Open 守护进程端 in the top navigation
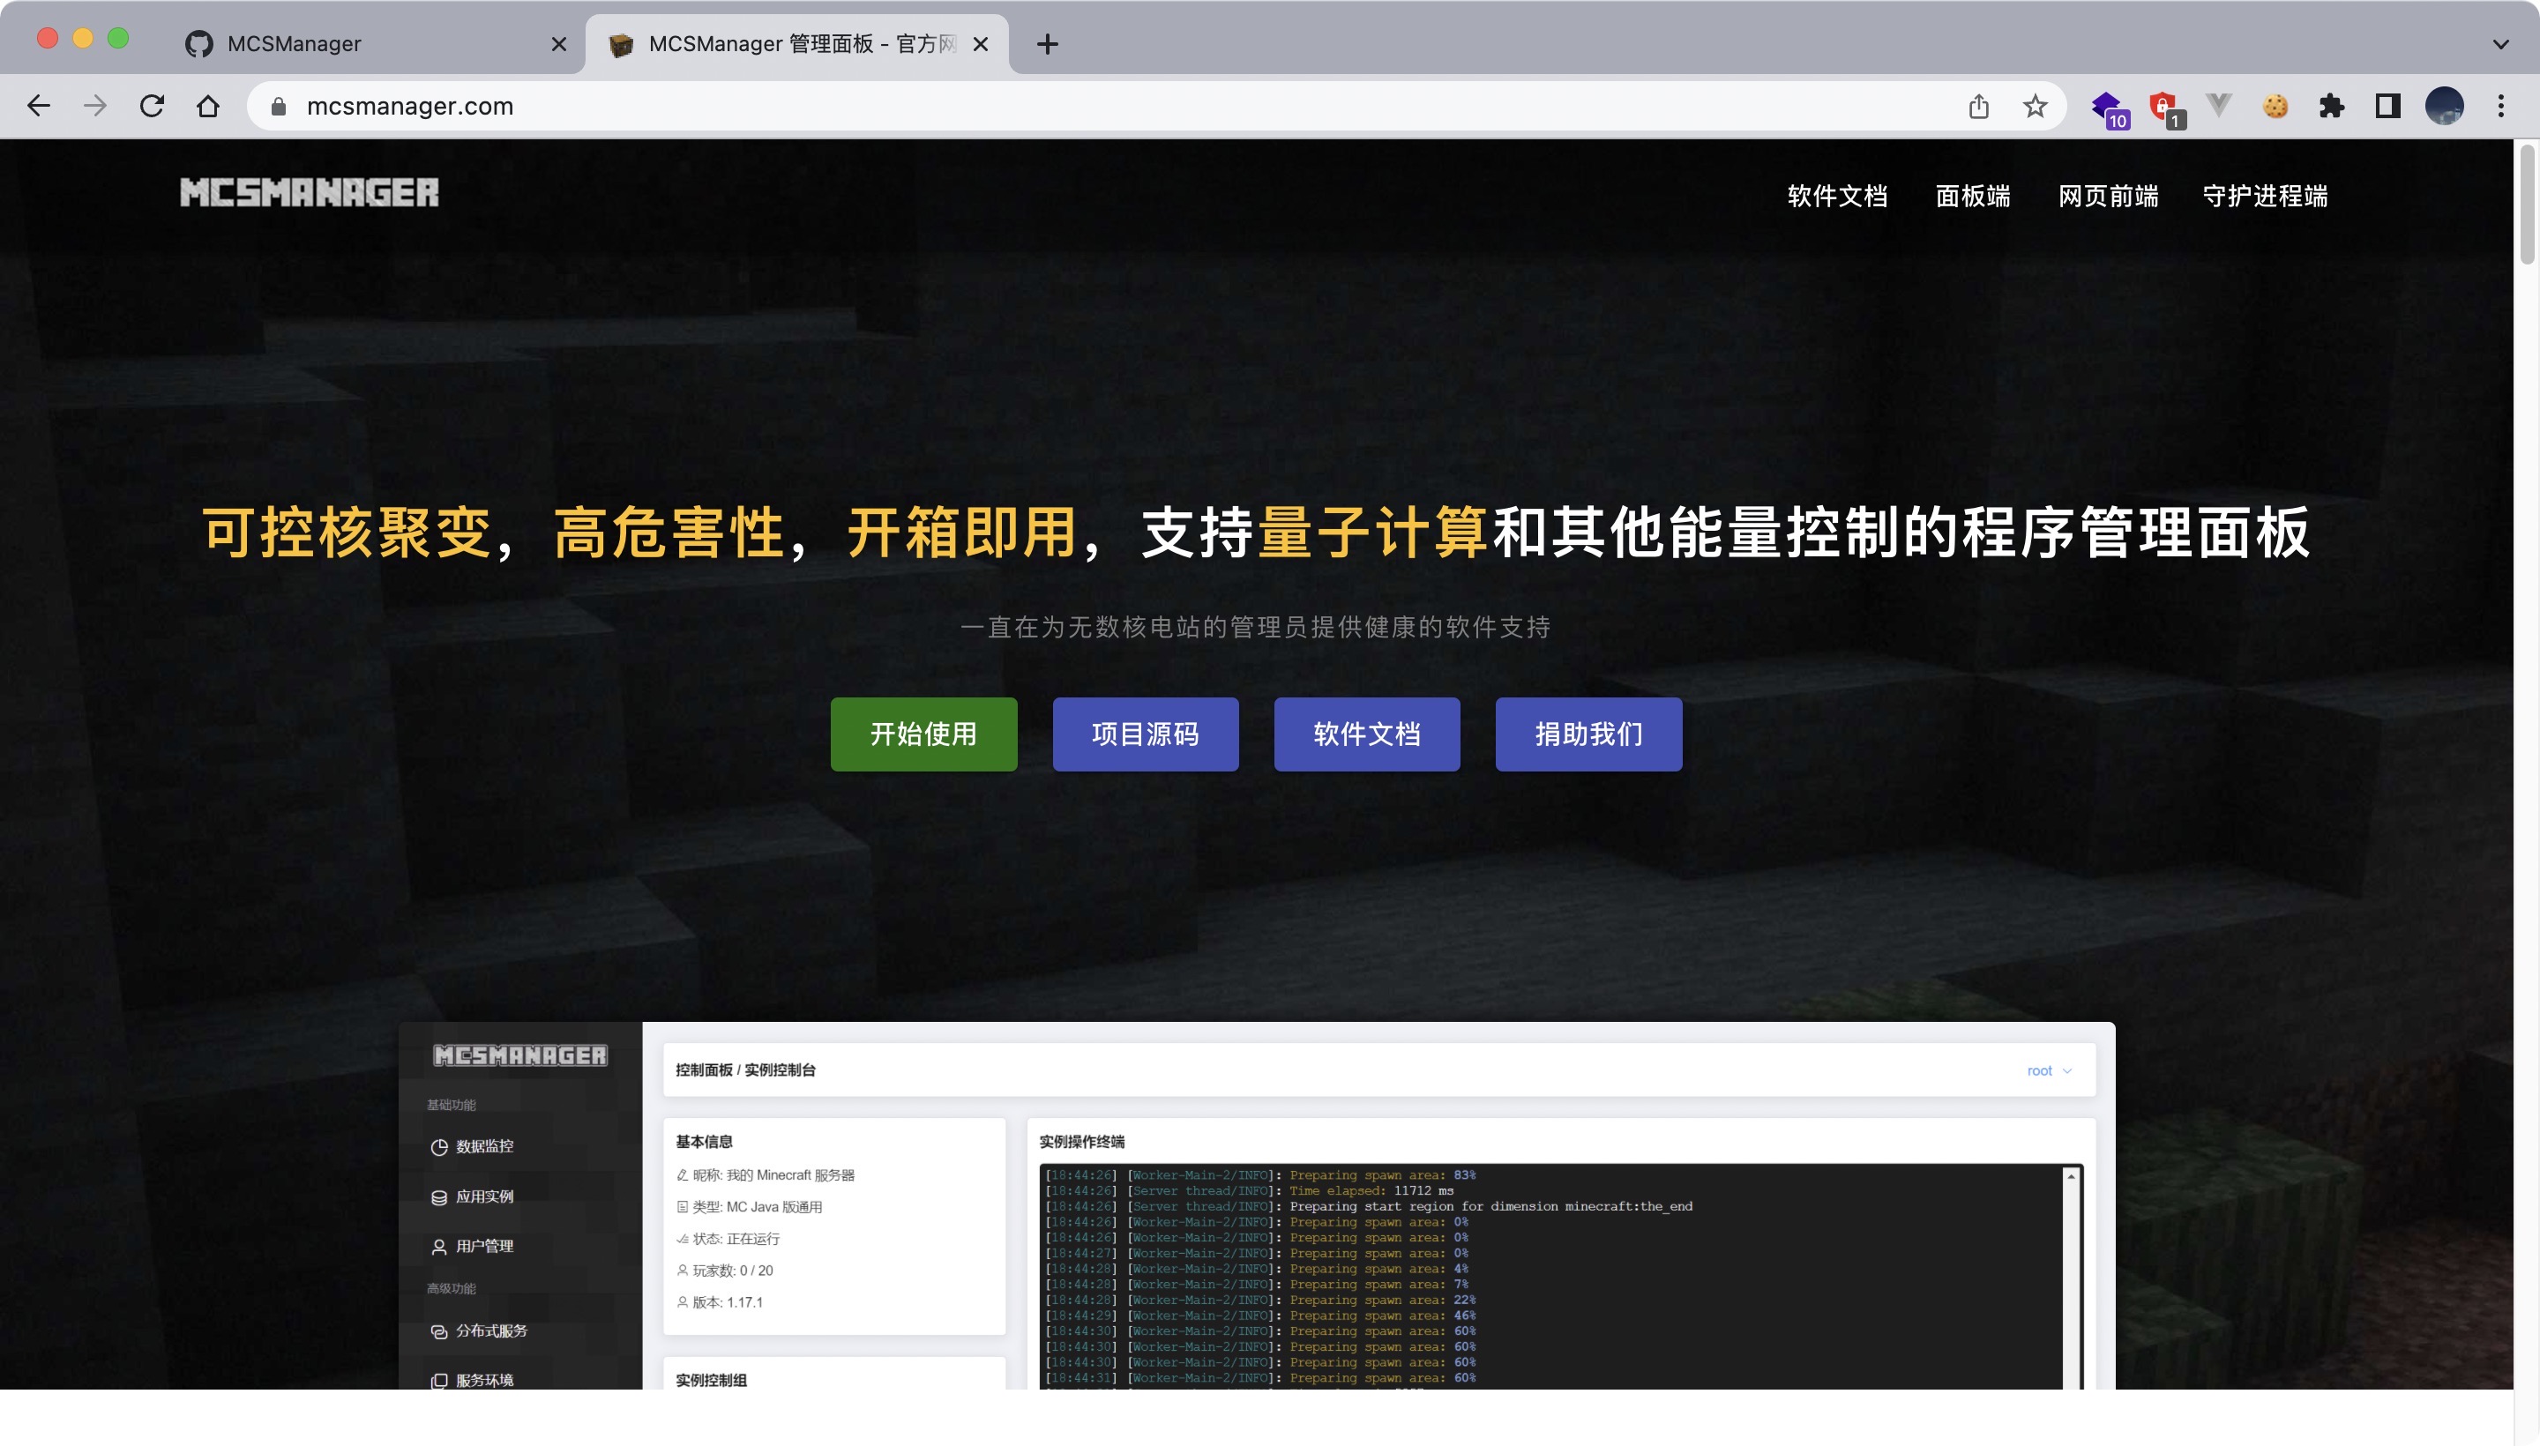This screenshot has height=1446, width=2540. point(2266,196)
